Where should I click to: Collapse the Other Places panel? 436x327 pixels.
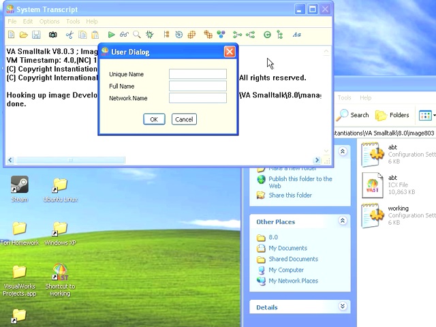tap(343, 221)
